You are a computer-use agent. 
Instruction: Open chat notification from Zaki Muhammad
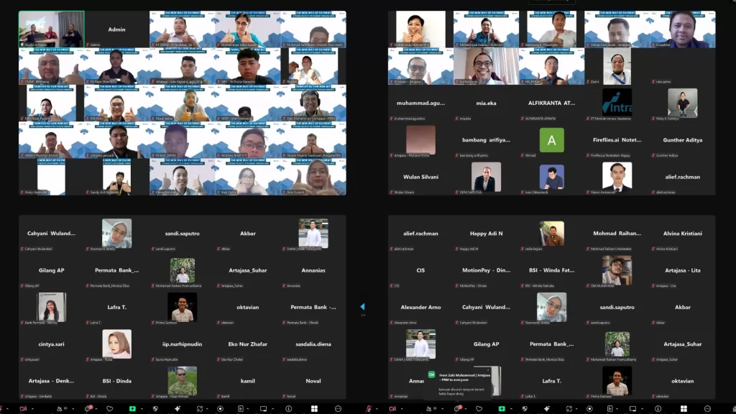tap(459, 382)
